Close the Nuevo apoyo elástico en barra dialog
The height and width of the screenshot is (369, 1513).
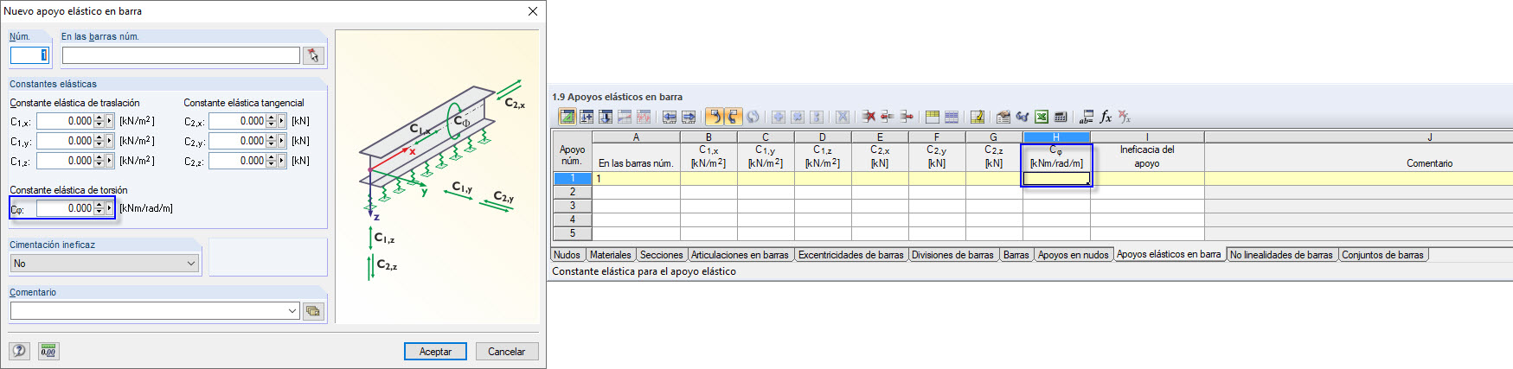[x=533, y=11]
